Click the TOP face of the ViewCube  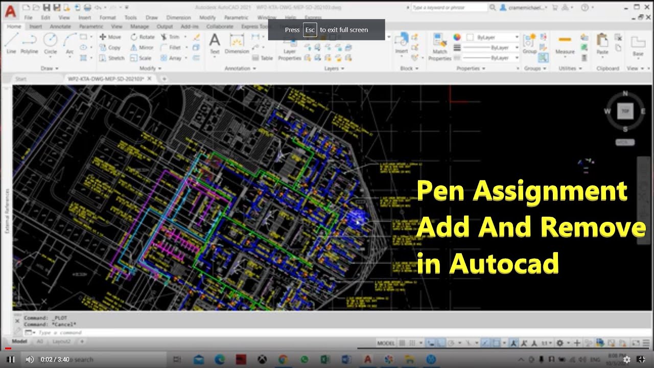coord(624,111)
